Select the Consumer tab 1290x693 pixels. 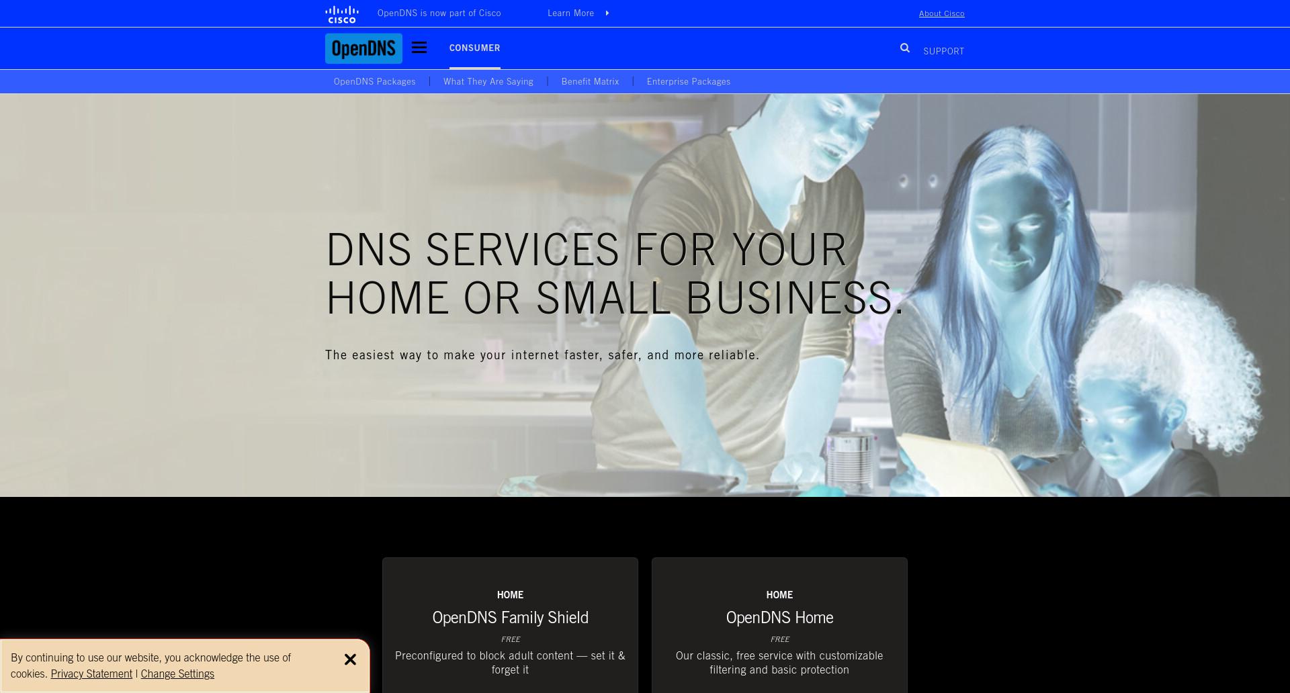474,48
